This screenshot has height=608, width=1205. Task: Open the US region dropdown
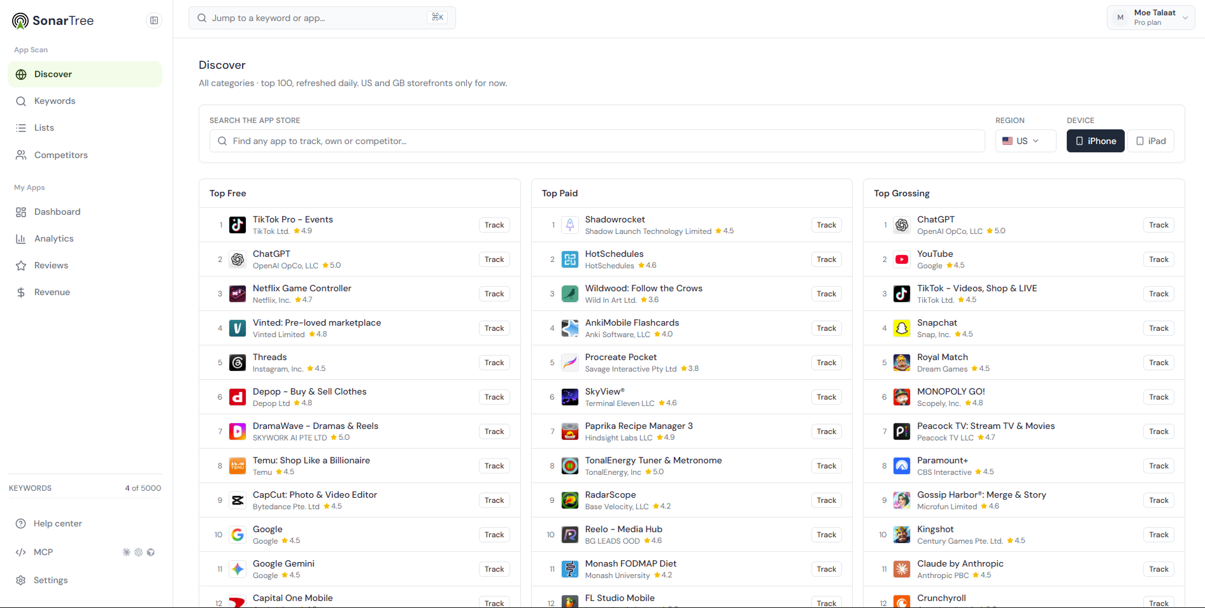[1025, 141]
